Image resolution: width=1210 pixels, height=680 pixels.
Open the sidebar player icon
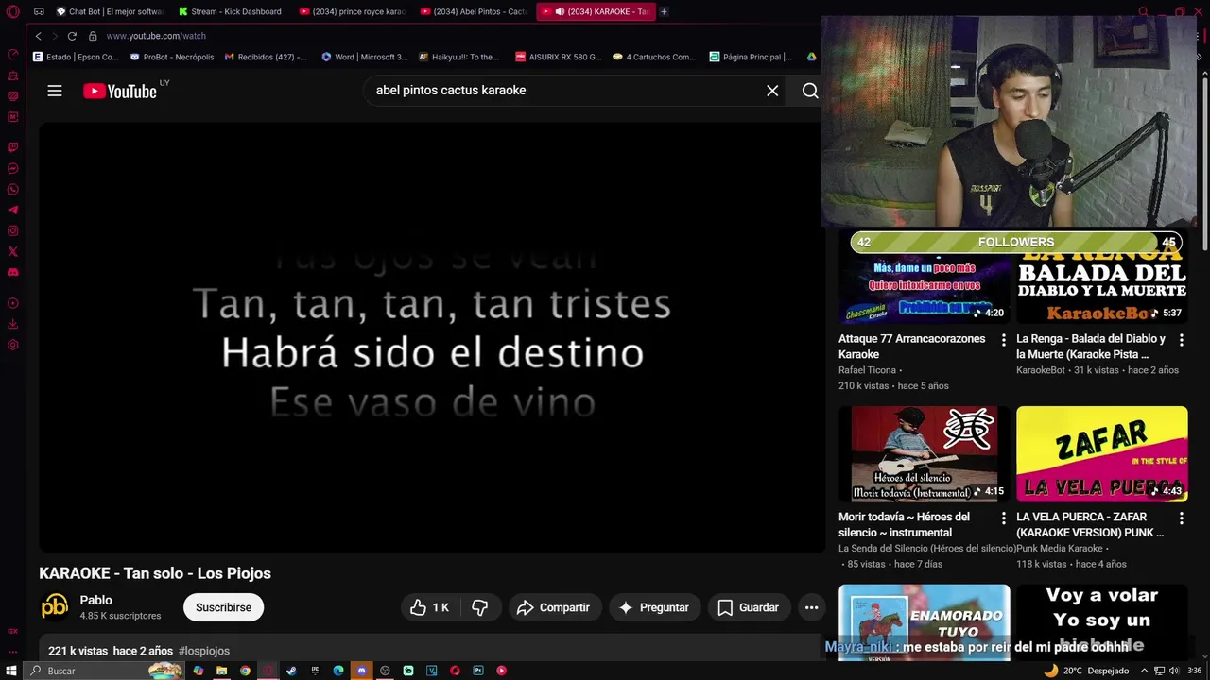point(13,303)
